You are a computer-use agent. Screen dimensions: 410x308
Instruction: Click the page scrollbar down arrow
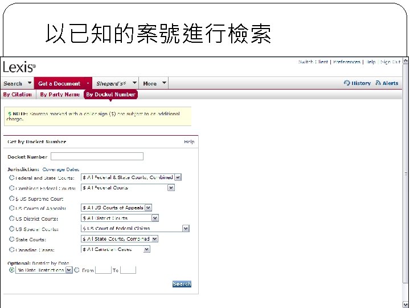pyautogui.click(x=405, y=305)
